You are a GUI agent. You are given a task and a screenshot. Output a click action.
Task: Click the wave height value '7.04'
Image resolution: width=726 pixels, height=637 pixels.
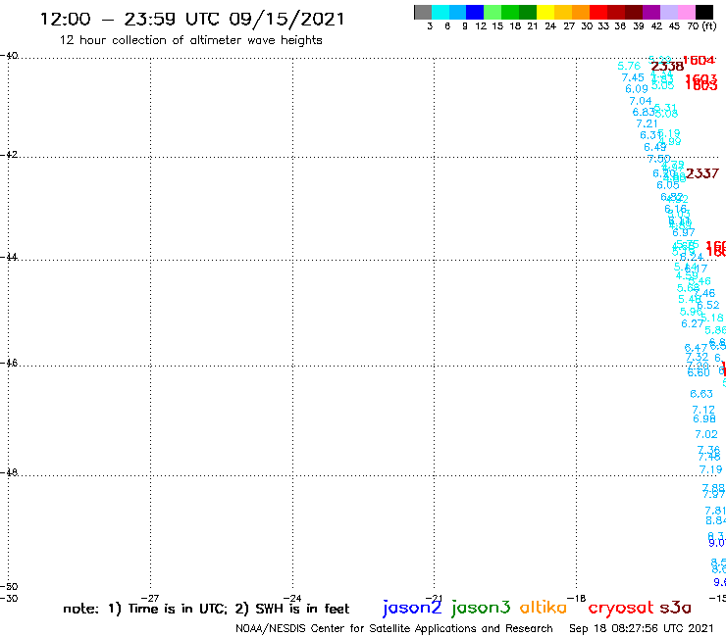pos(640,101)
